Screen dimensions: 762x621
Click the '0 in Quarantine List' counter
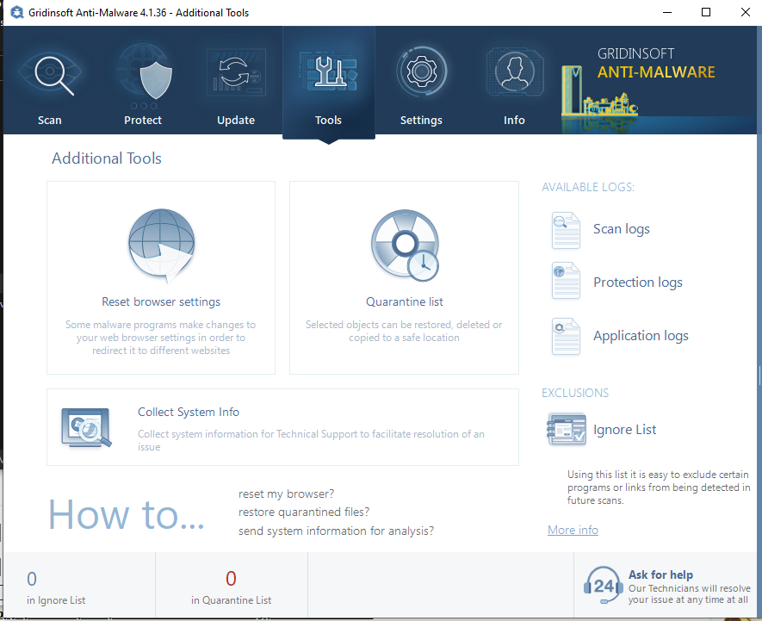point(231,587)
